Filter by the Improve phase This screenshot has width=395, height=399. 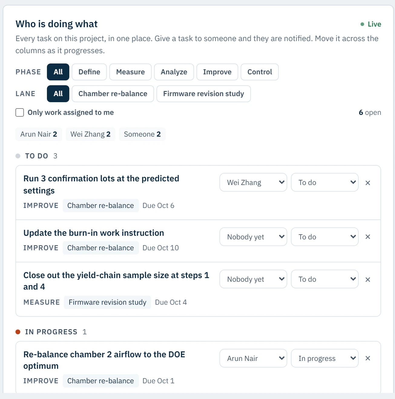point(217,72)
